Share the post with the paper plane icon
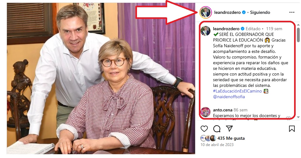 coord(229,129)
